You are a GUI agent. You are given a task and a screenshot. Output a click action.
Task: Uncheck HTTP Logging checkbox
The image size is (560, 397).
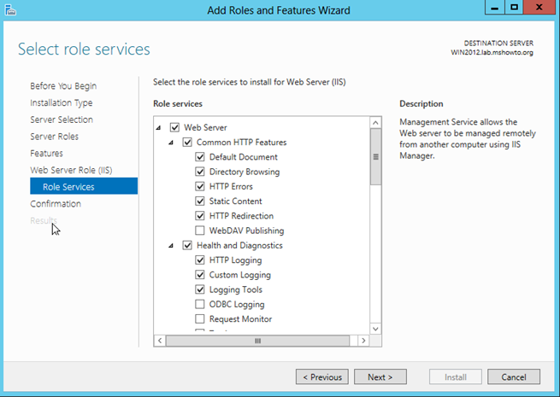(200, 260)
